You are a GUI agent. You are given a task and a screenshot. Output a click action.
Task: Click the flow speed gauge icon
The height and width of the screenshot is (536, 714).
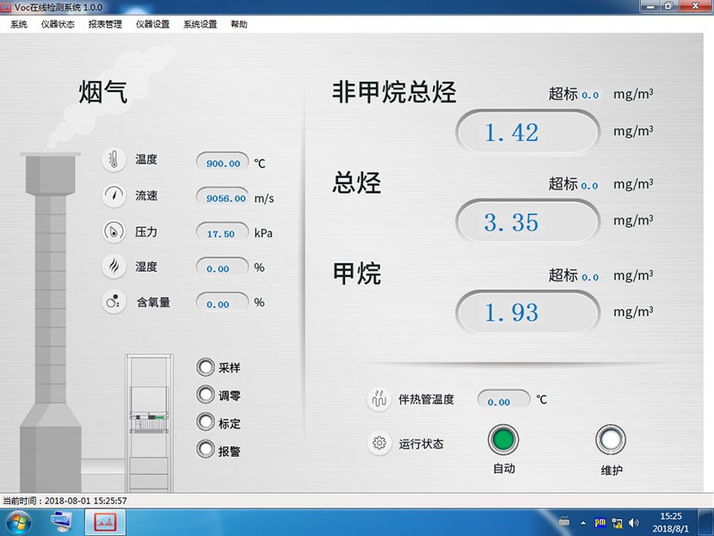(x=114, y=196)
